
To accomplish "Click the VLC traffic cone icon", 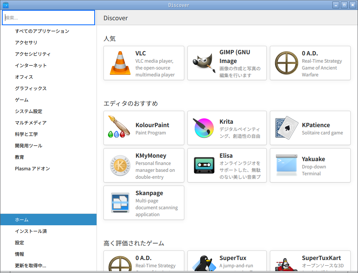I will click(x=120, y=63).
